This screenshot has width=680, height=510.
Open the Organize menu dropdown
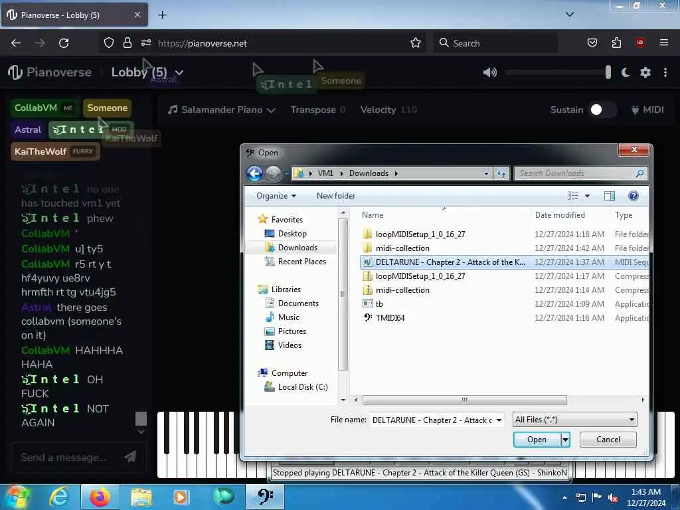(276, 196)
